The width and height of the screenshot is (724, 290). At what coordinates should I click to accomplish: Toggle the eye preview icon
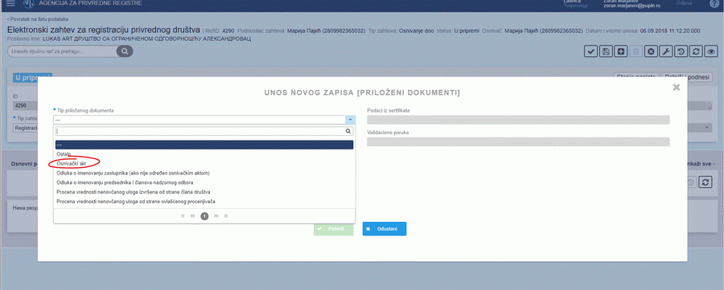pyautogui.click(x=711, y=51)
